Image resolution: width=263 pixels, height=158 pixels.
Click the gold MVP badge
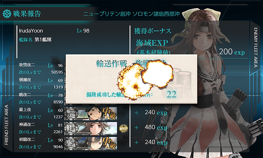point(123,128)
